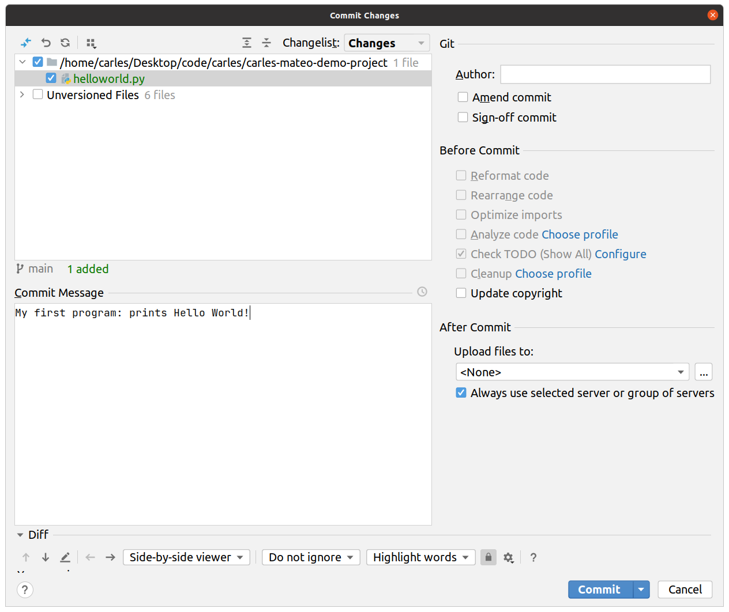Viewport: 729px width, 612px height.
Task: Open the Side-by-side viewer dropdown
Action: (x=186, y=557)
